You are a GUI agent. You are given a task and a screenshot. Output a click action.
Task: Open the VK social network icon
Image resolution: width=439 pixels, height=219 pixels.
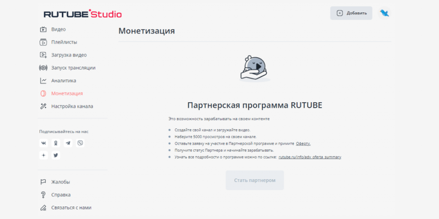tap(43, 143)
